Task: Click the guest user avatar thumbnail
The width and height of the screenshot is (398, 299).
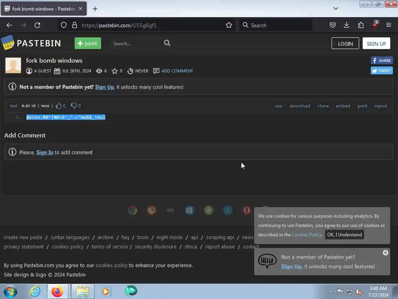Action: pyautogui.click(x=13, y=65)
